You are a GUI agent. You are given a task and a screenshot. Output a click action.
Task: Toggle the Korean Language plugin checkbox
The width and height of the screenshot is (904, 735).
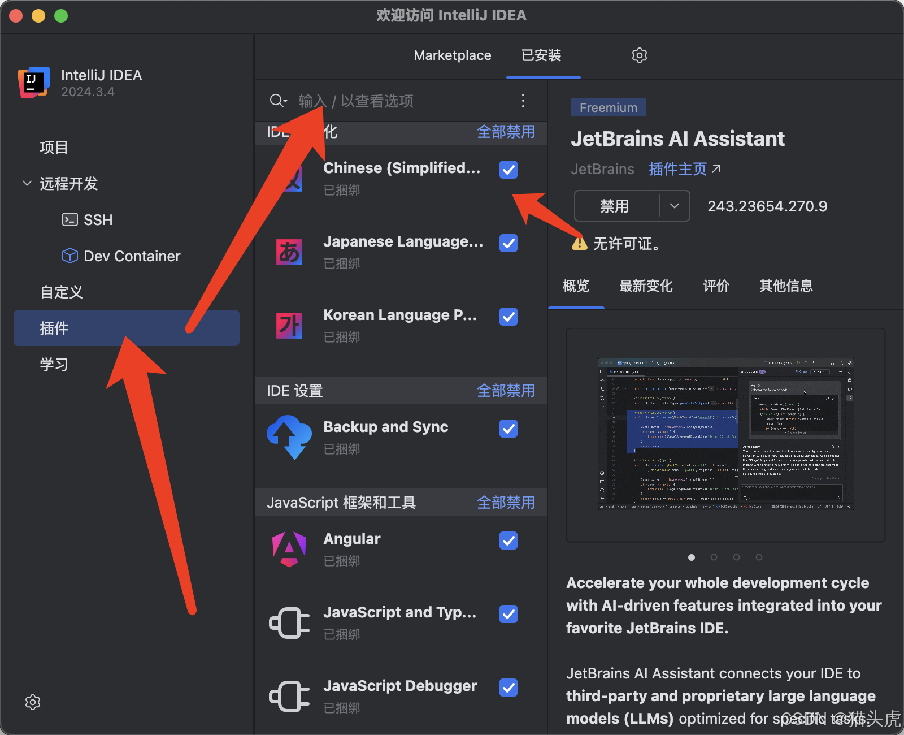[508, 317]
